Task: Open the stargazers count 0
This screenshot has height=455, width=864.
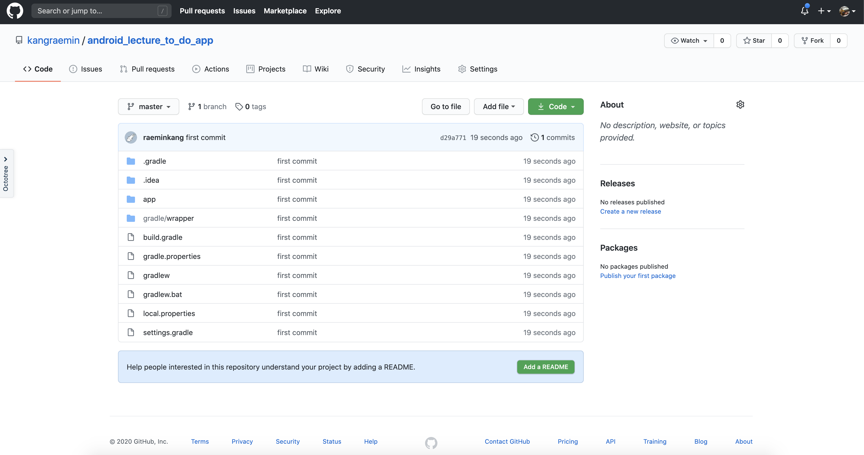Action: pos(780,41)
